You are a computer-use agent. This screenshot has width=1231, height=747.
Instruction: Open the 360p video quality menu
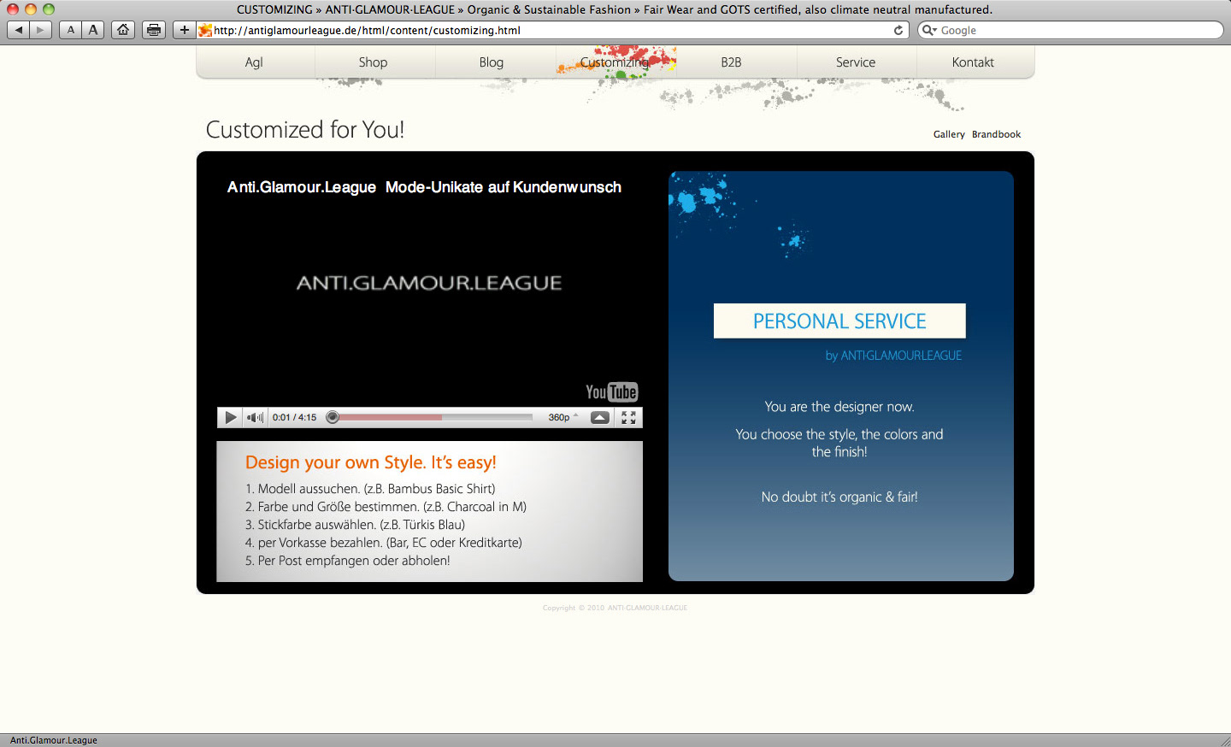(x=563, y=417)
